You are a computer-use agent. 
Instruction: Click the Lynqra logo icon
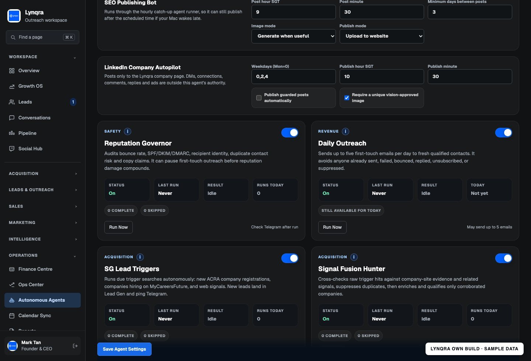14,16
